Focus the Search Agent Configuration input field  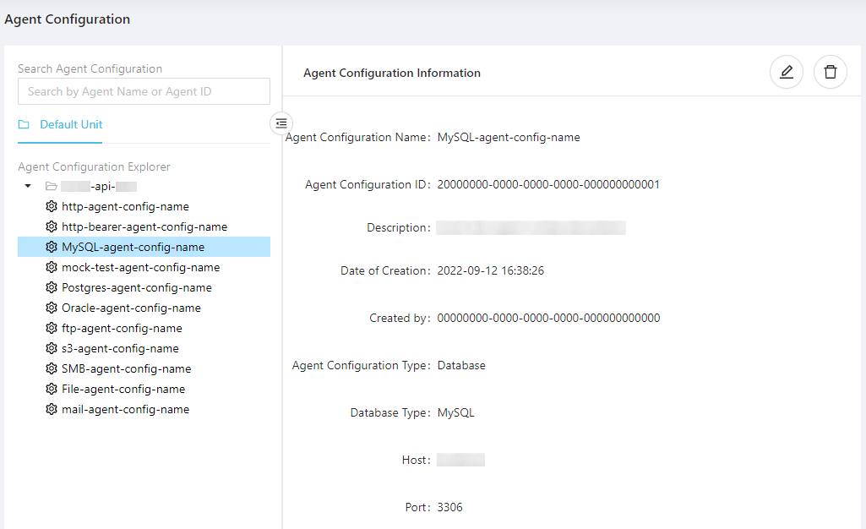[144, 91]
